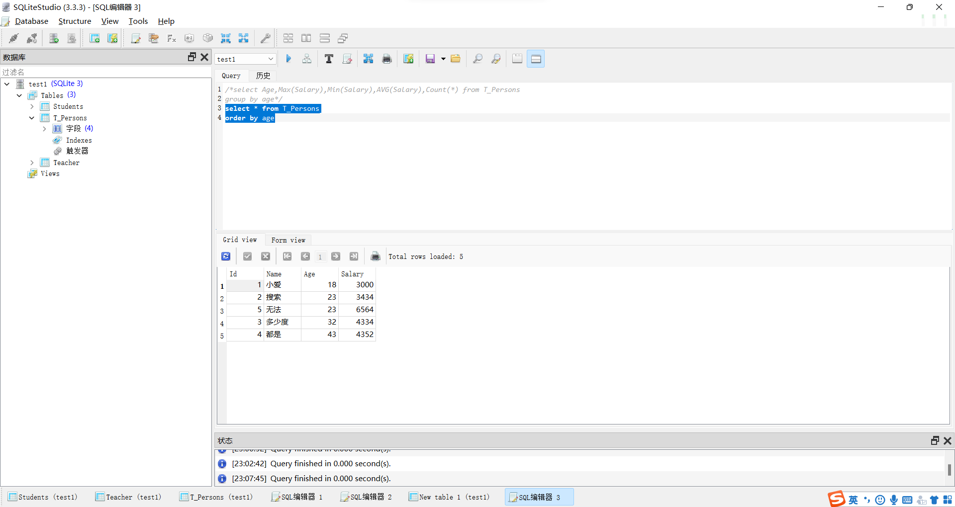Print the query results
Screen dimensions: 955x507
click(x=376, y=256)
